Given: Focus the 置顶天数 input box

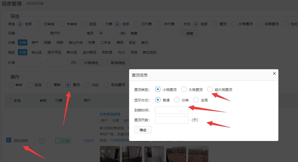Looking at the screenshot, I should coord(172,120).
